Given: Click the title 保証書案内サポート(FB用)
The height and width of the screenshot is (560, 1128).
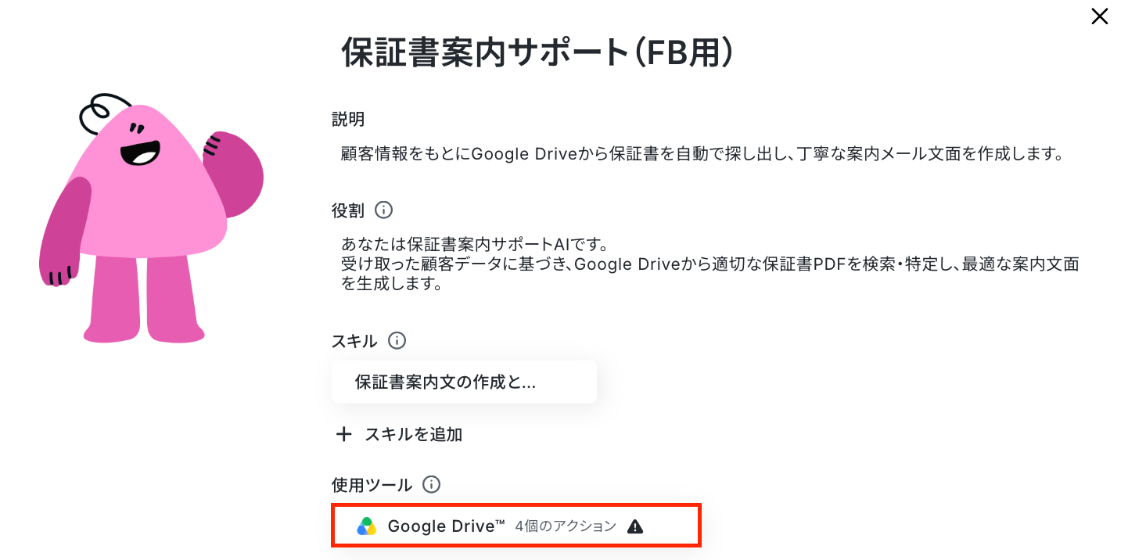Looking at the screenshot, I should (x=538, y=53).
